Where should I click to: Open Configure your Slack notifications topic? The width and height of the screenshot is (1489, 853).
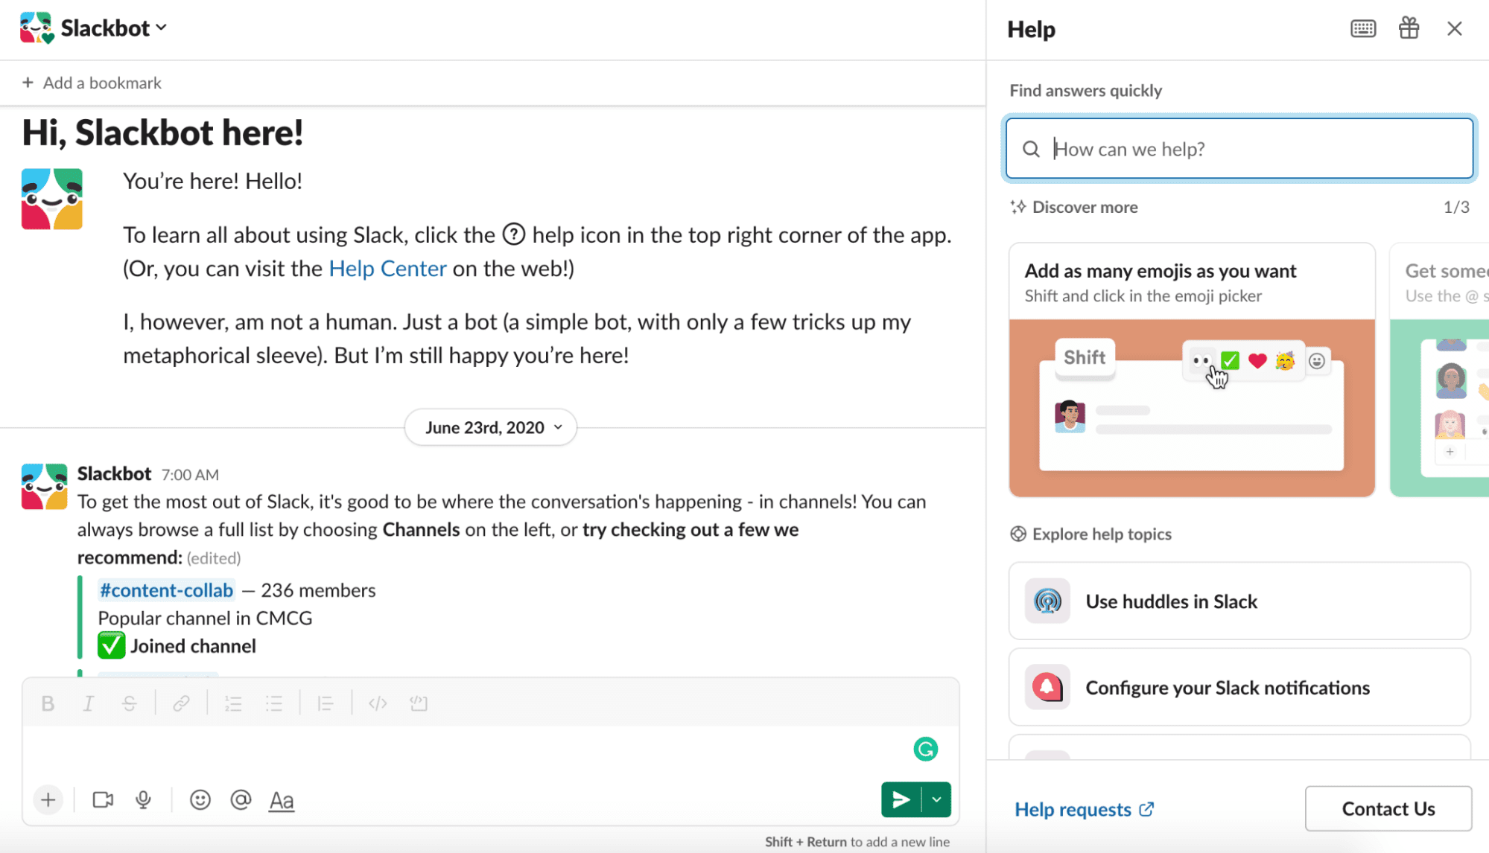tap(1239, 687)
